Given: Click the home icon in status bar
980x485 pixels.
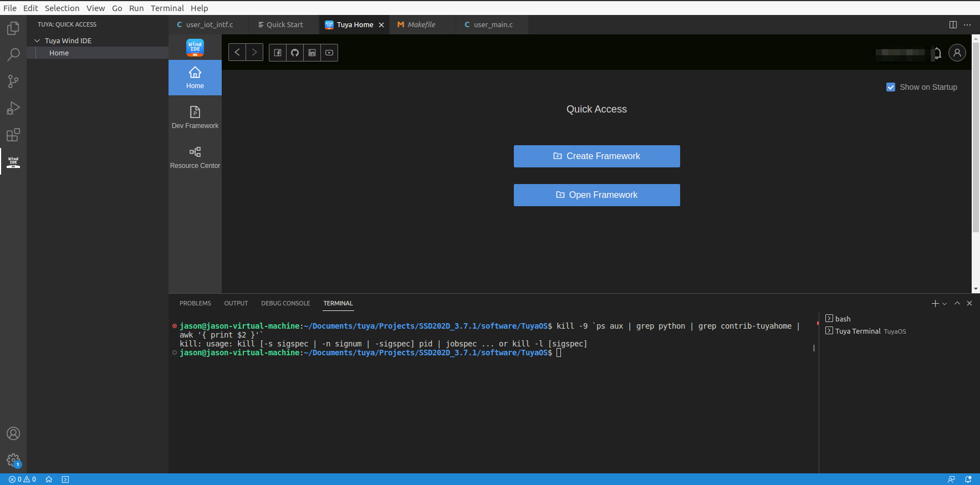Looking at the screenshot, I should 49,479.
